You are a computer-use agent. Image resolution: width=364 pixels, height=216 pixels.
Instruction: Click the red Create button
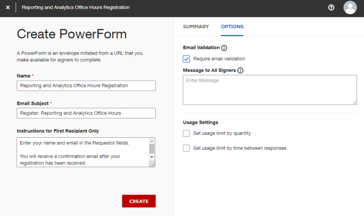(139, 201)
